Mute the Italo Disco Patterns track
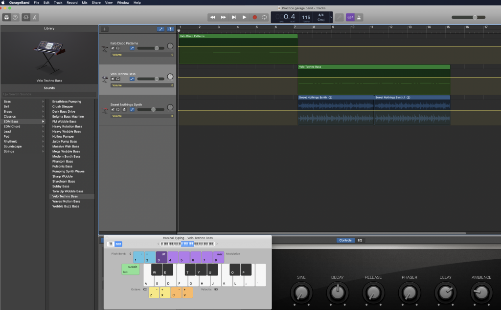This screenshot has width=501, height=310. [113, 48]
